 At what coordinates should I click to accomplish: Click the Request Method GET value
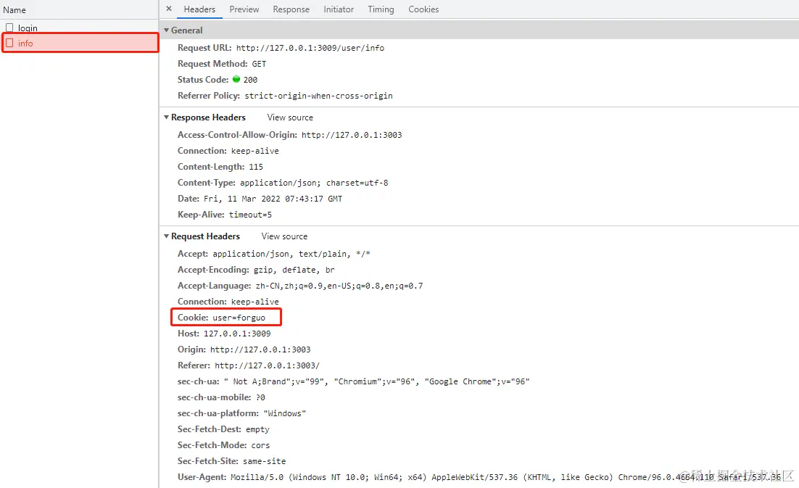click(259, 64)
